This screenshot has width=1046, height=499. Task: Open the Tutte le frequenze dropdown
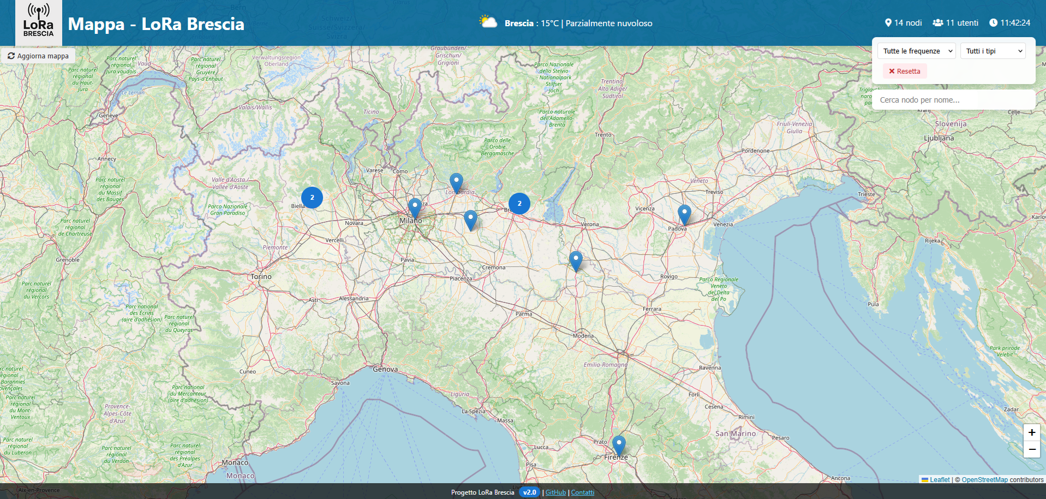[917, 51]
